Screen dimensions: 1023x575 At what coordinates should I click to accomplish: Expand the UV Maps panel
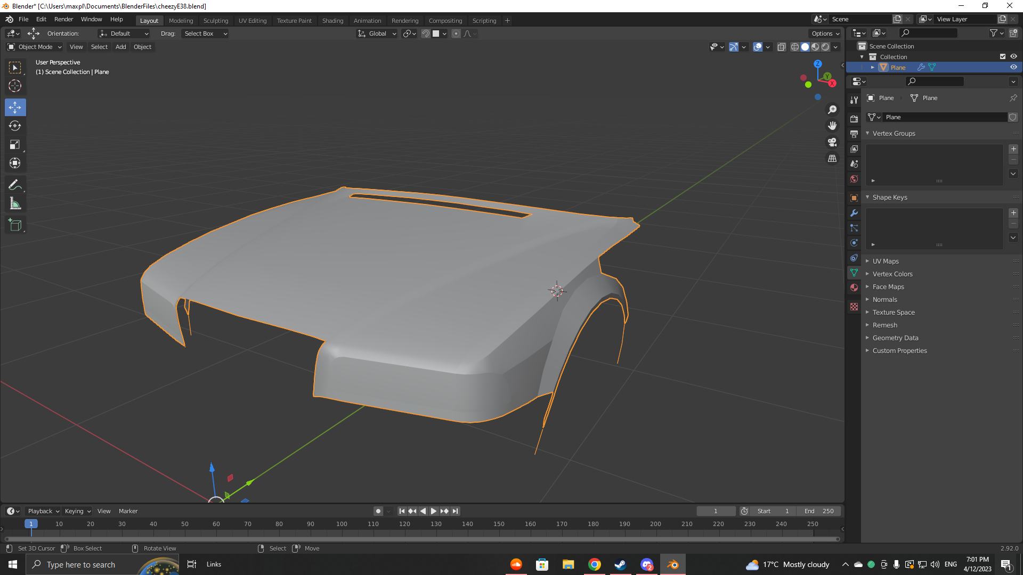[885, 261]
